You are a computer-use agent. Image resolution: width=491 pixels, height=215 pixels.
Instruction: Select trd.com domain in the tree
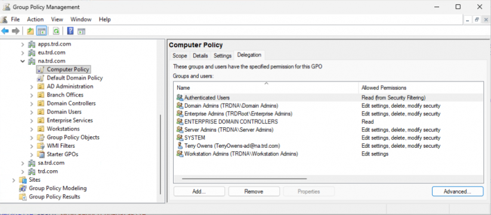click(48, 172)
